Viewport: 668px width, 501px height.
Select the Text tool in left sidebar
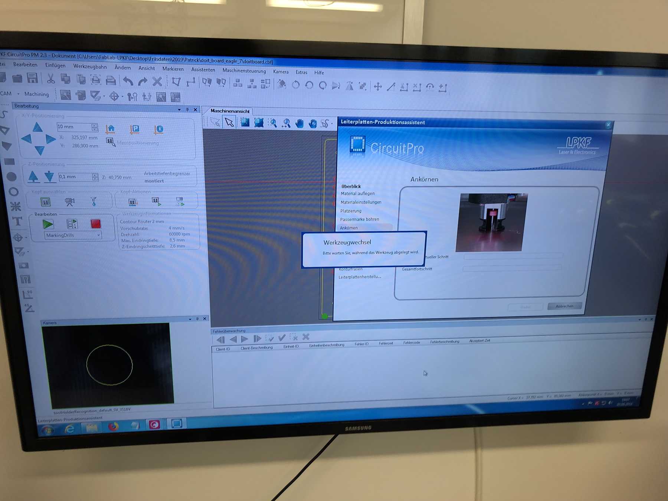click(17, 222)
